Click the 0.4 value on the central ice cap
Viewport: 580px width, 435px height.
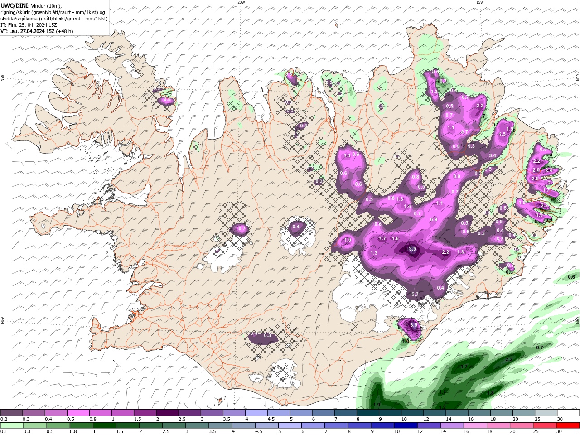coord(296,227)
